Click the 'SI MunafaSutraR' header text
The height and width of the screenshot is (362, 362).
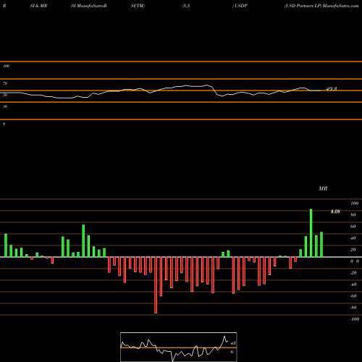pyautogui.click(x=89, y=6)
